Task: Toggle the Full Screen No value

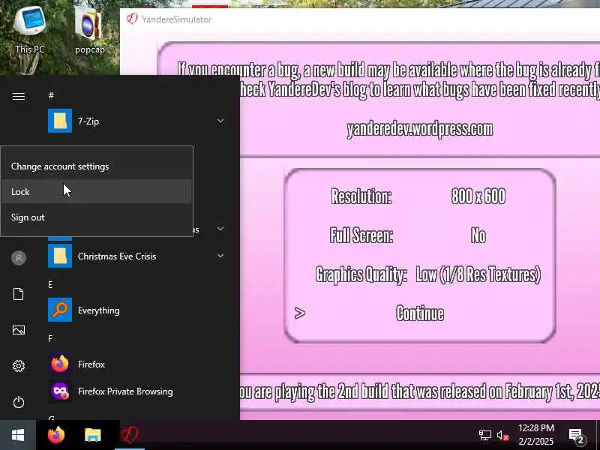Action: 478,235
